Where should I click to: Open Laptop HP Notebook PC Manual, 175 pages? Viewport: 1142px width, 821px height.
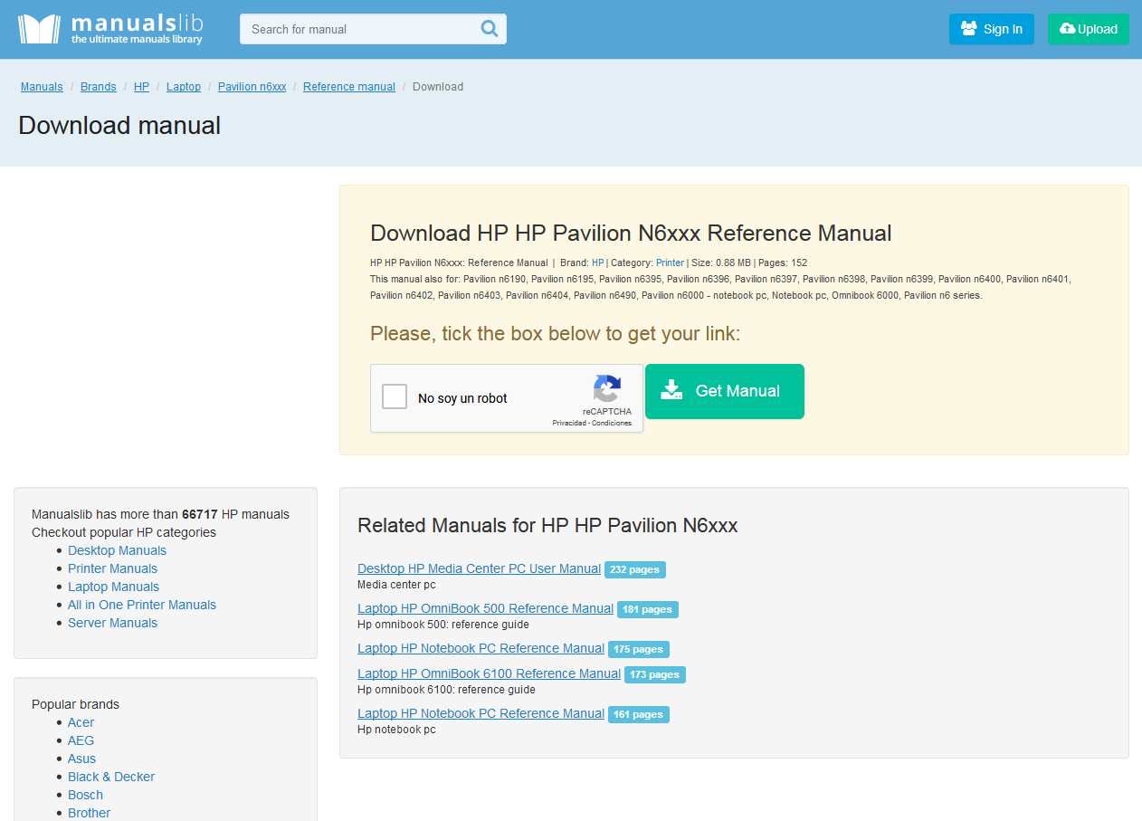click(x=481, y=648)
